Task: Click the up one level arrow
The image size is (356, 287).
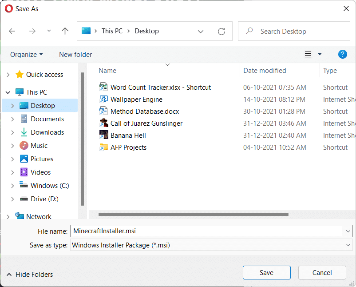Action: click(65, 31)
